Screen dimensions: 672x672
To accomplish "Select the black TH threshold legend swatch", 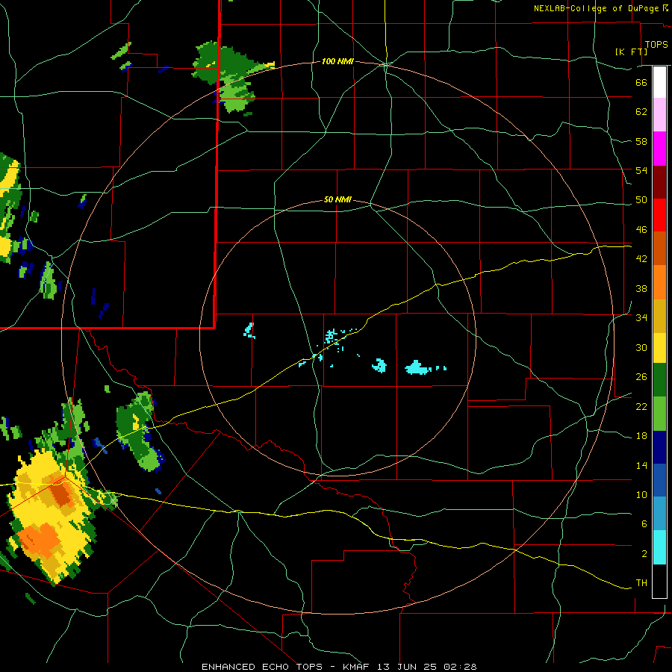I will 659,580.
